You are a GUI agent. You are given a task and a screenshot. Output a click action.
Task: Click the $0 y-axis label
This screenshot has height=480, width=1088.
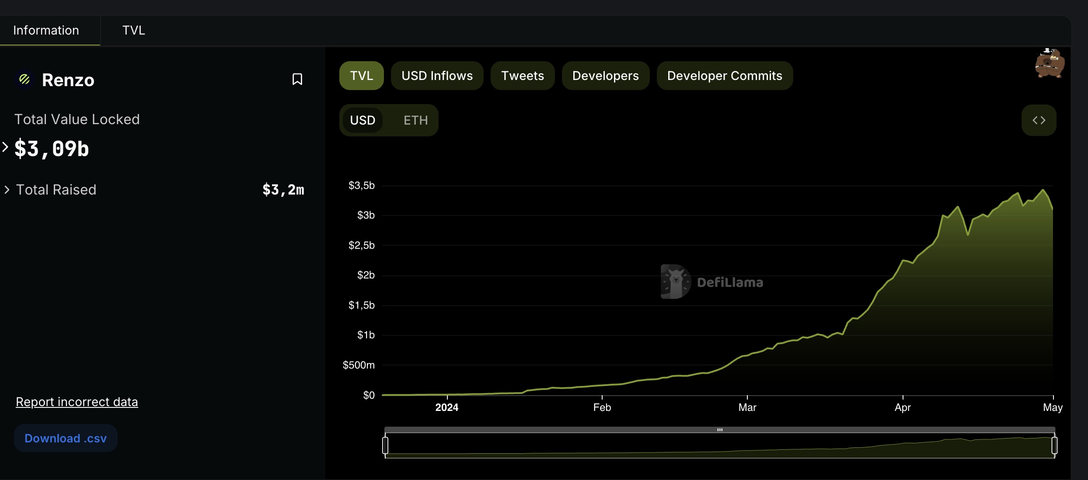(369, 395)
